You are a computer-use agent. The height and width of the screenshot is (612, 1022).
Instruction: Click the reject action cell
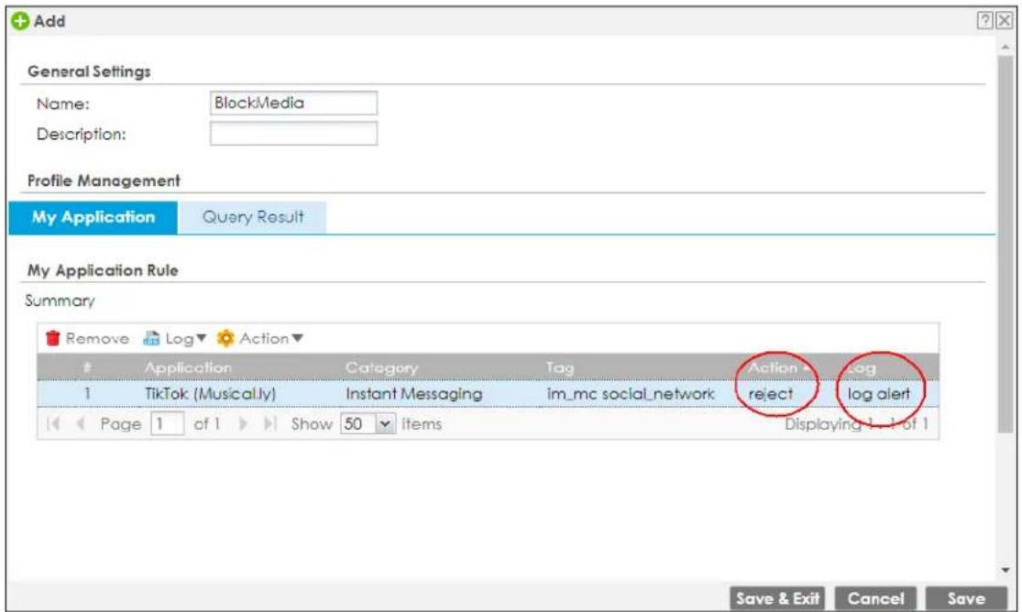(771, 394)
